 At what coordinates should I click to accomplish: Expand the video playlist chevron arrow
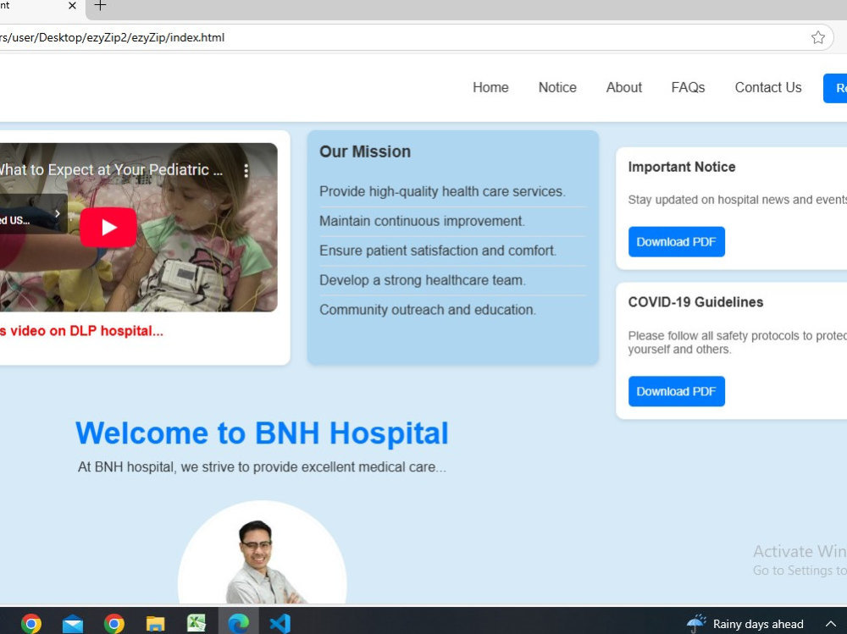coord(58,214)
